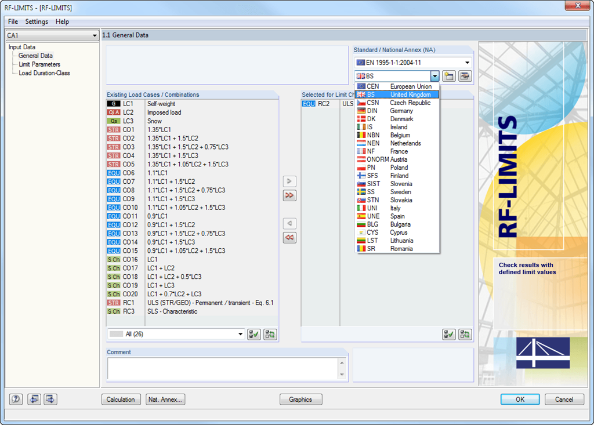Click Comment field scroll up arrow
The image size is (594, 425).
tap(342, 362)
